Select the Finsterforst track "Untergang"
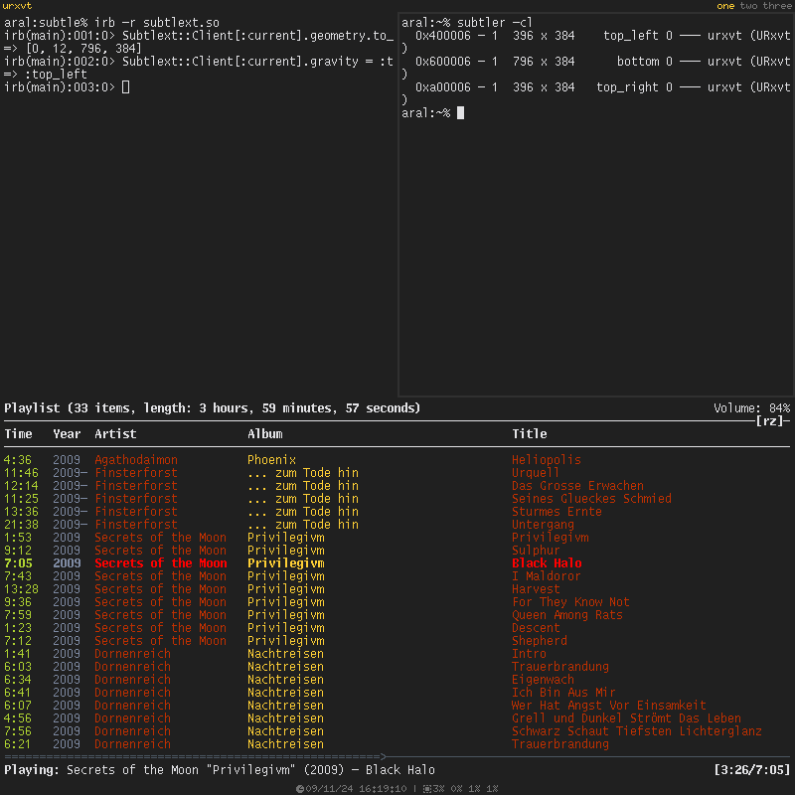 (x=543, y=525)
